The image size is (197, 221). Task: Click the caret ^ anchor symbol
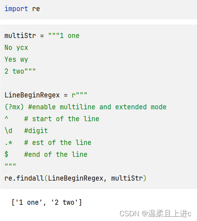tap(6, 118)
